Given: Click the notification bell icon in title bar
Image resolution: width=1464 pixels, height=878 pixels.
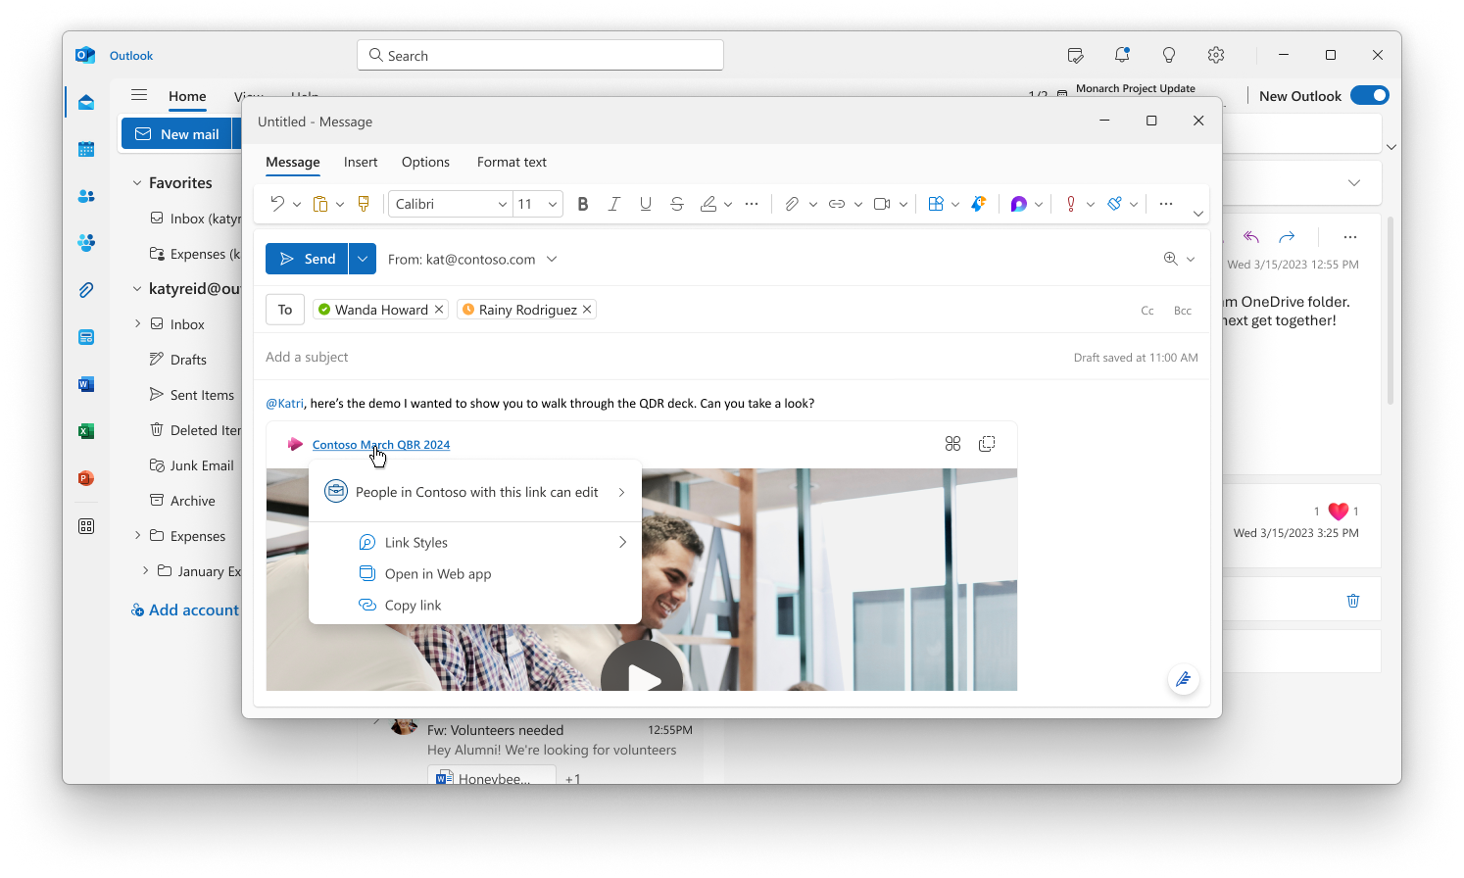Looking at the screenshot, I should pyautogui.click(x=1122, y=55).
